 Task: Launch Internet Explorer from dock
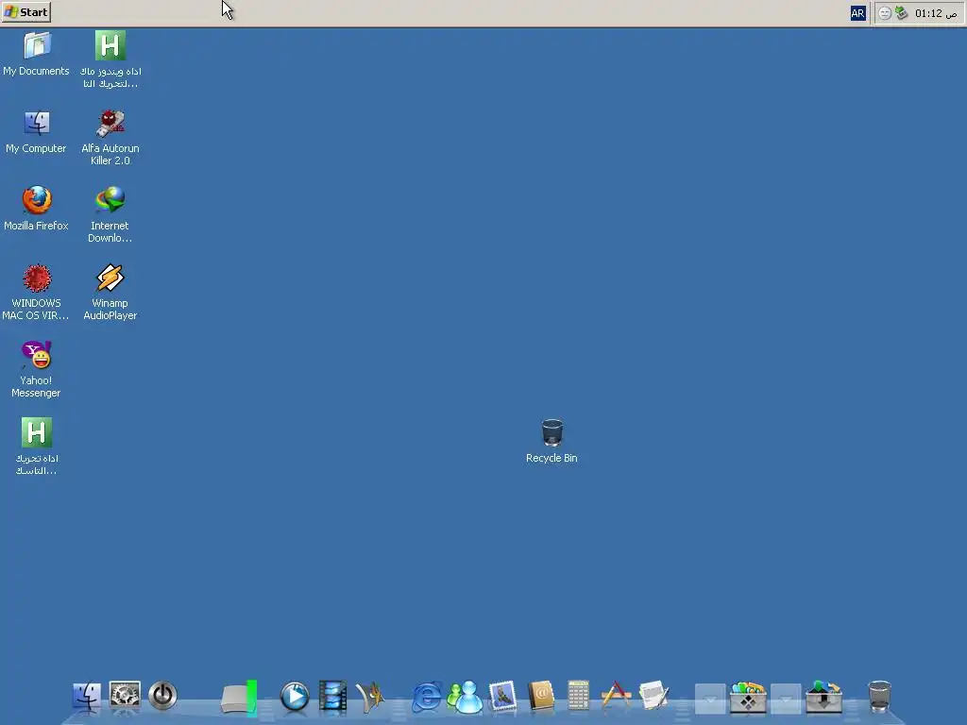tap(427, 697)
